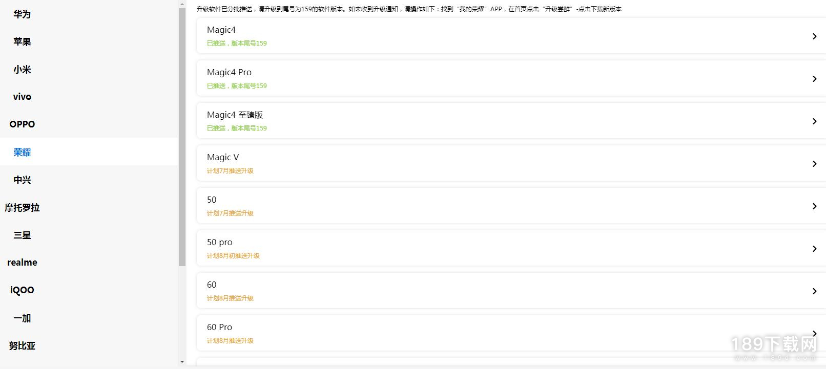Open the OPPO brand list

tap(22, 124)
